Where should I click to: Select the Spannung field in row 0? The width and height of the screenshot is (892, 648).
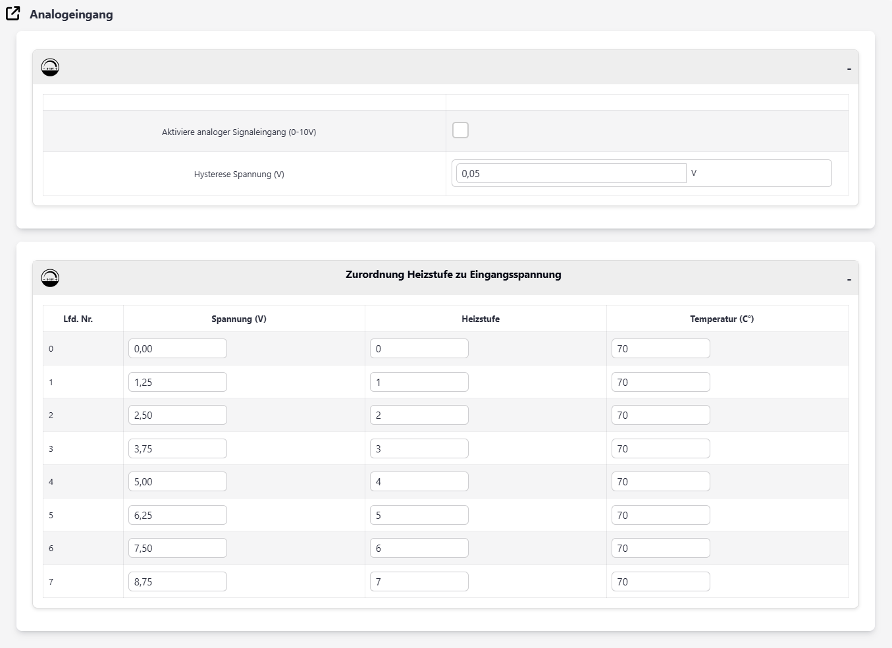point(177,349)
